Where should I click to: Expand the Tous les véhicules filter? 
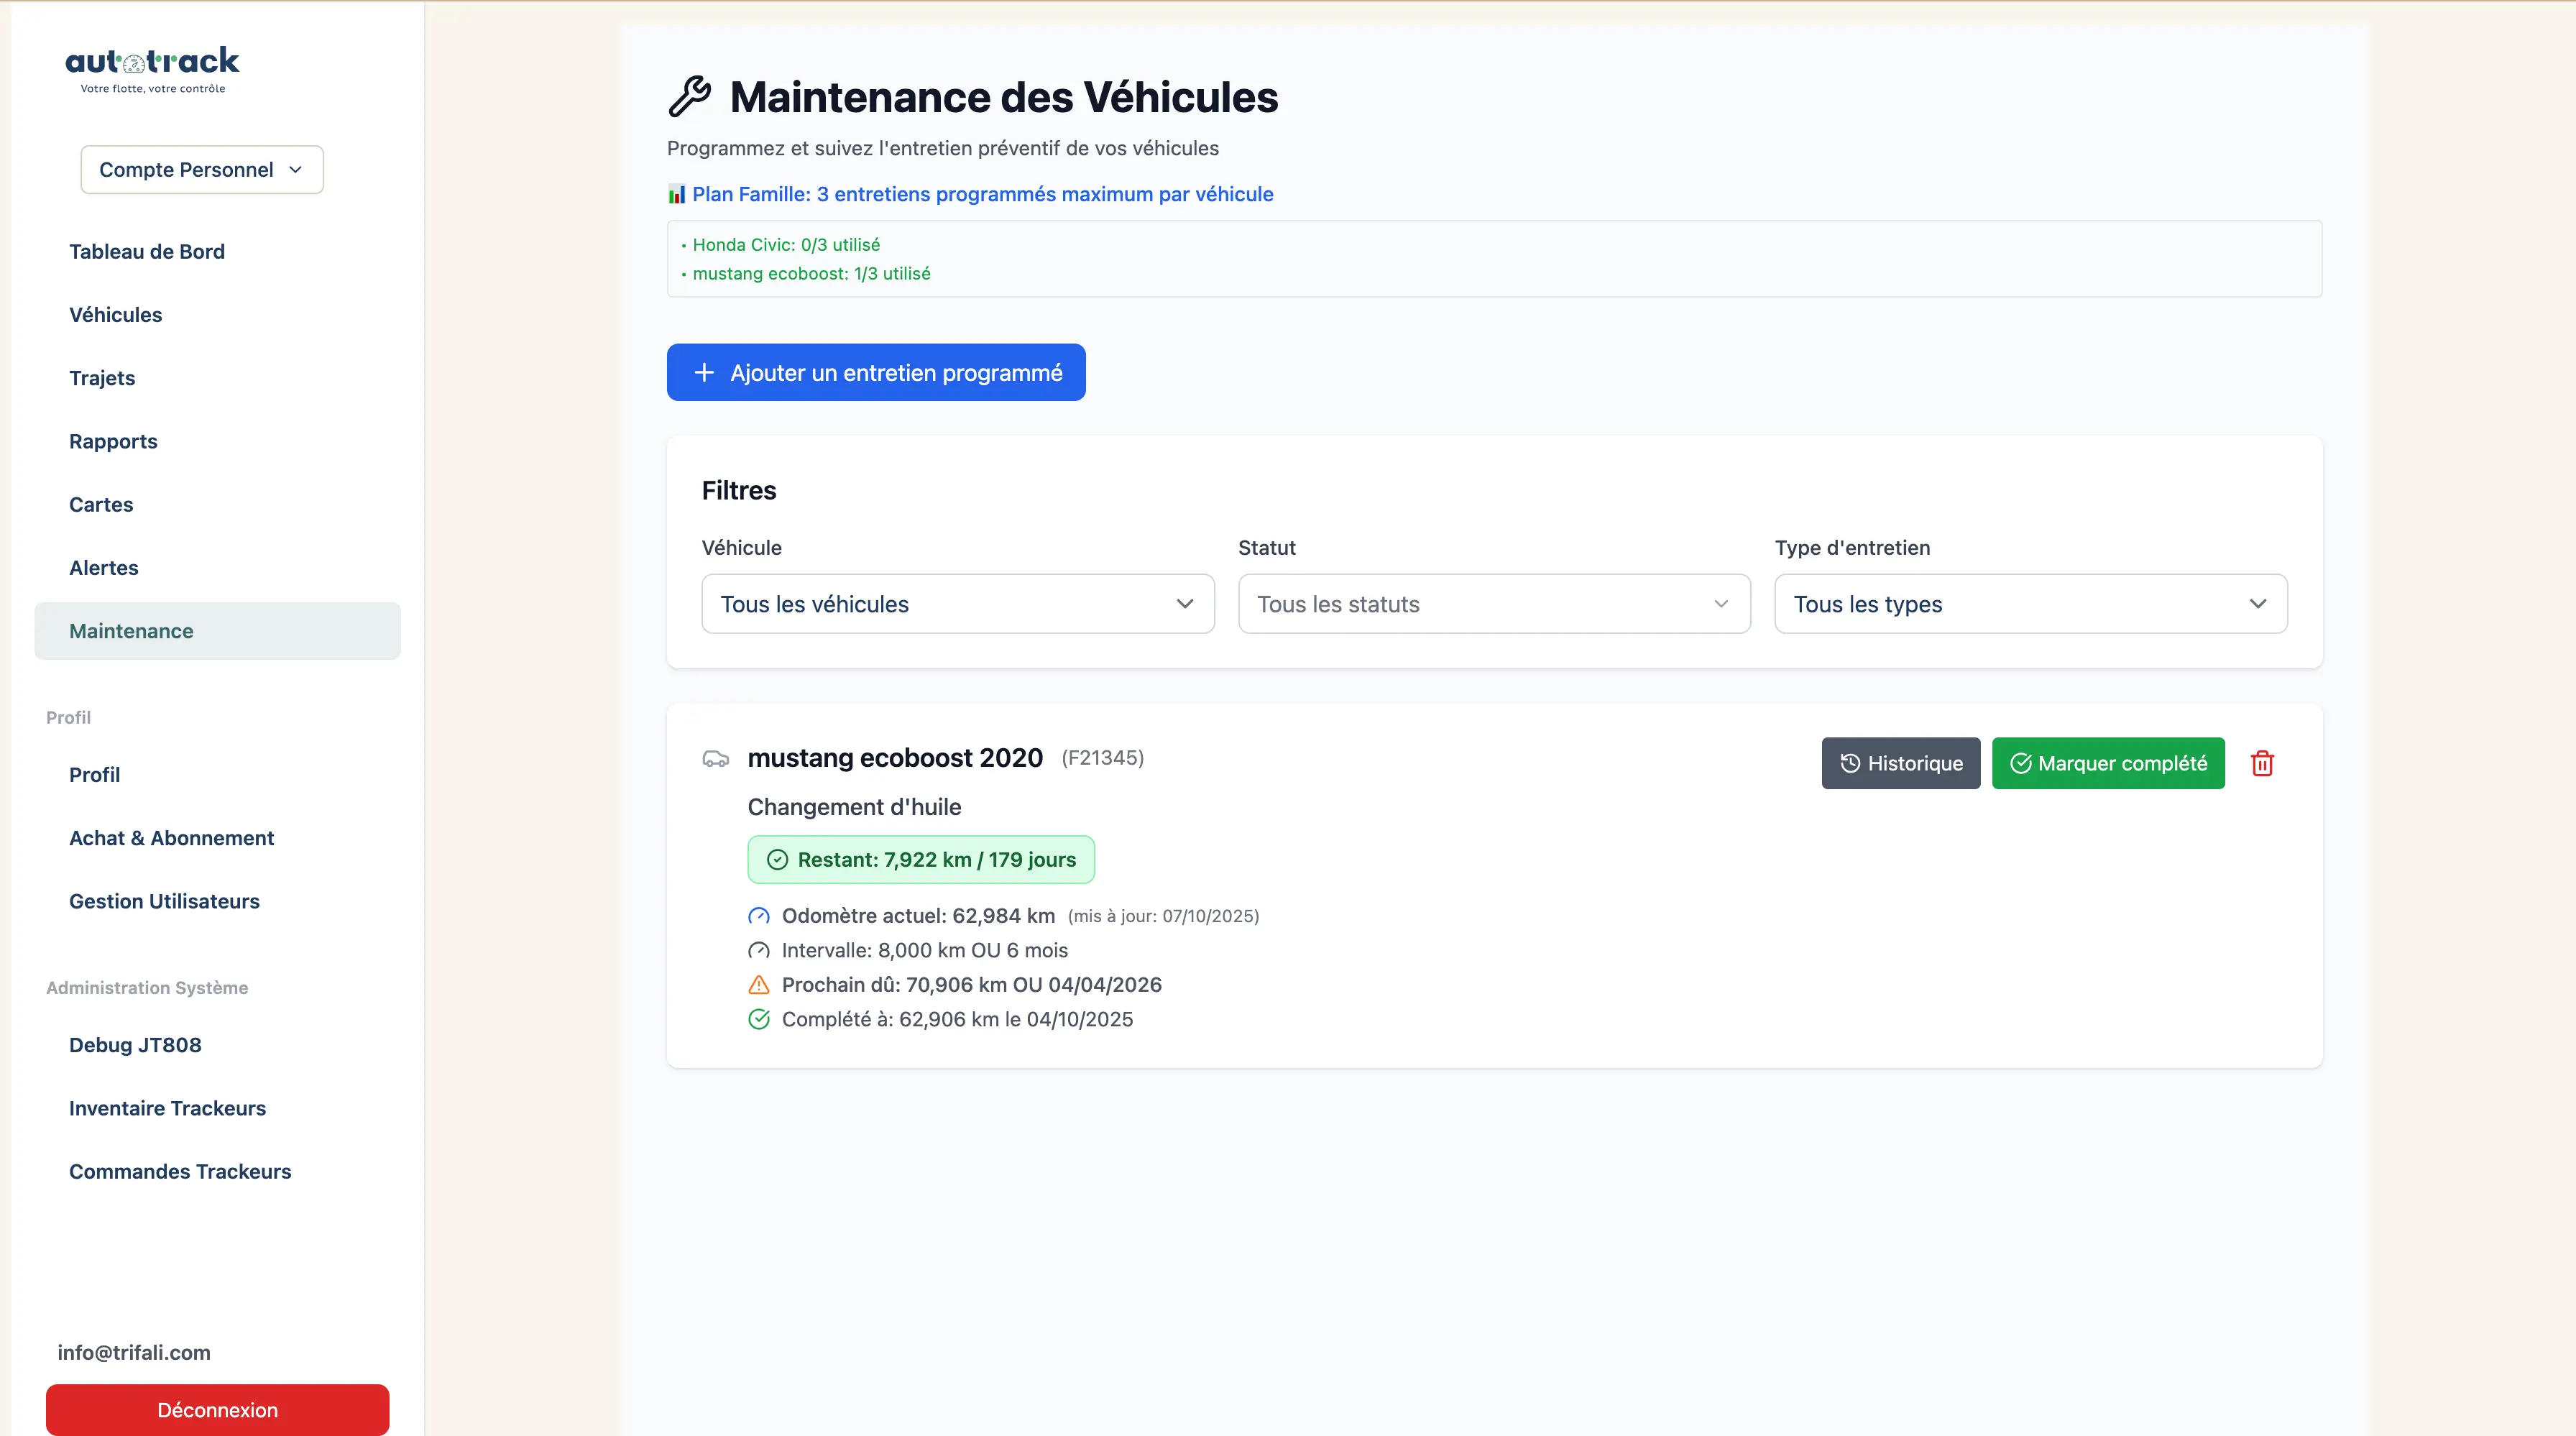(x=958, y=604)
